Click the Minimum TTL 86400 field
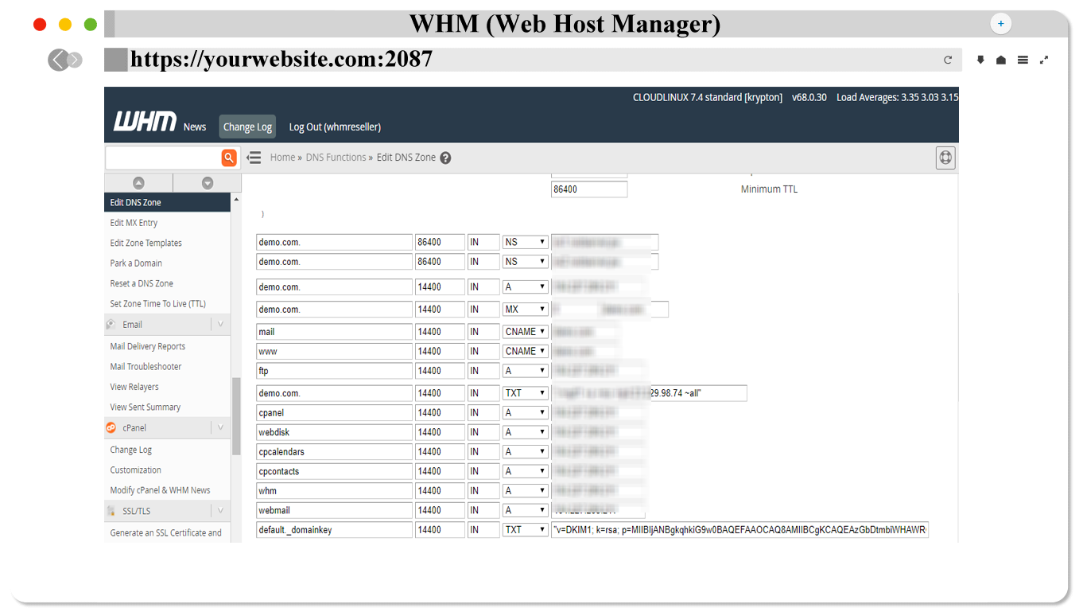 click(x=588, y=189)
